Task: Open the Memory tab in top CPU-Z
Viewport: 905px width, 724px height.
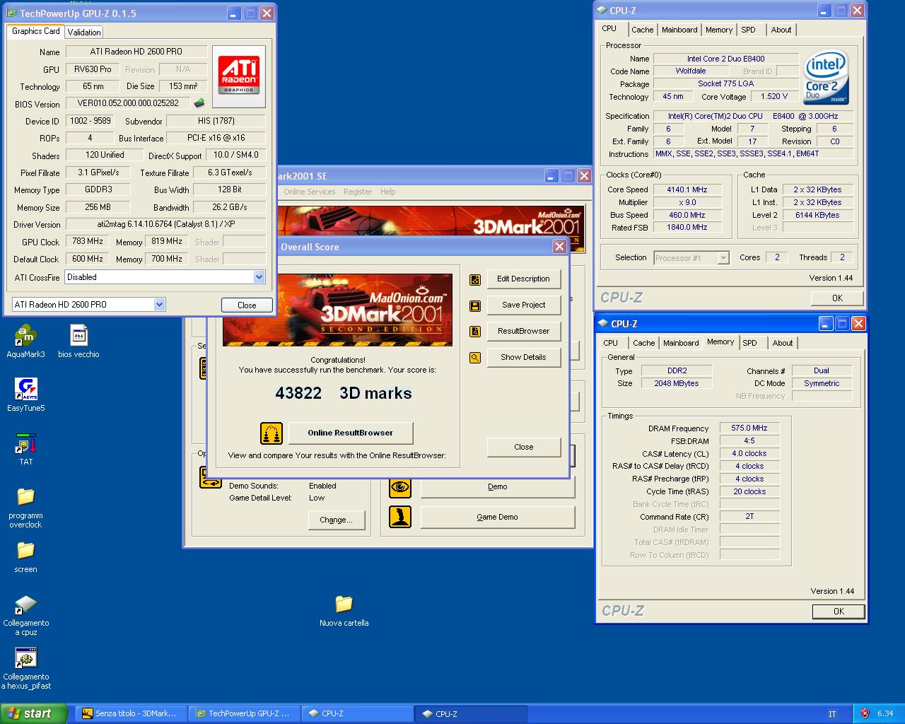Action: (x=719, y=30)
